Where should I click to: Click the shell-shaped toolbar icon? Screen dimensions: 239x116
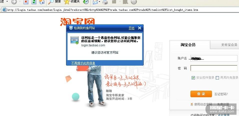(x=134, y=2)
